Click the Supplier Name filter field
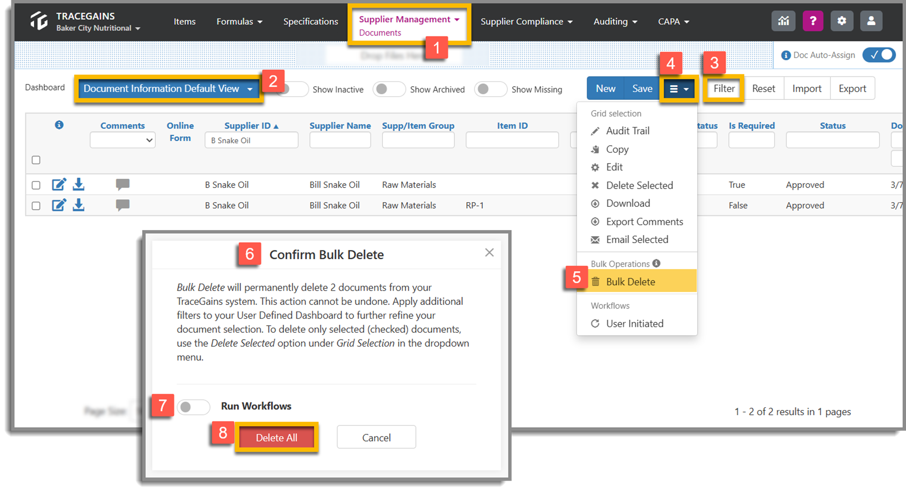 point(340,140)
